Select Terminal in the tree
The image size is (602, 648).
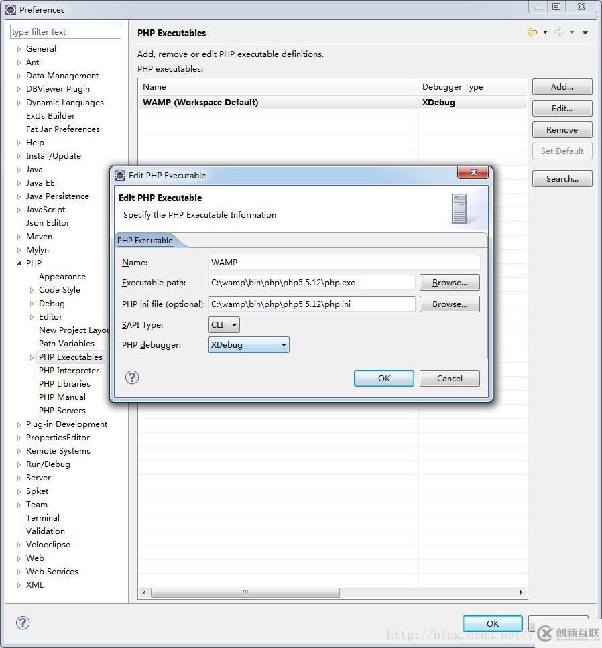click(43, 518)
